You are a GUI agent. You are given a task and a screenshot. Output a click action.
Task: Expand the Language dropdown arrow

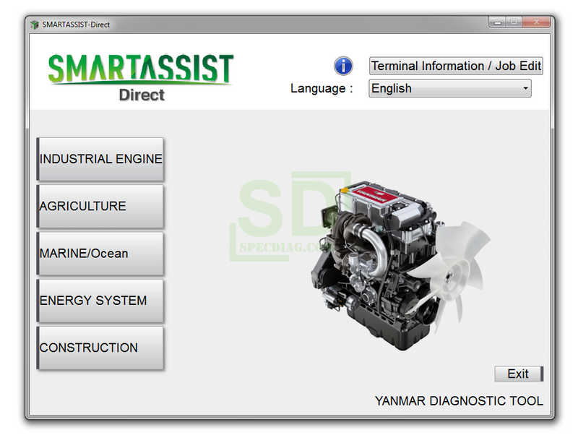point(525,89)
